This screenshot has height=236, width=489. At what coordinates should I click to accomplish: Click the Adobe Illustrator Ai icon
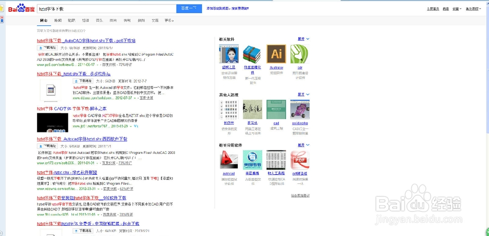(276, 54)
